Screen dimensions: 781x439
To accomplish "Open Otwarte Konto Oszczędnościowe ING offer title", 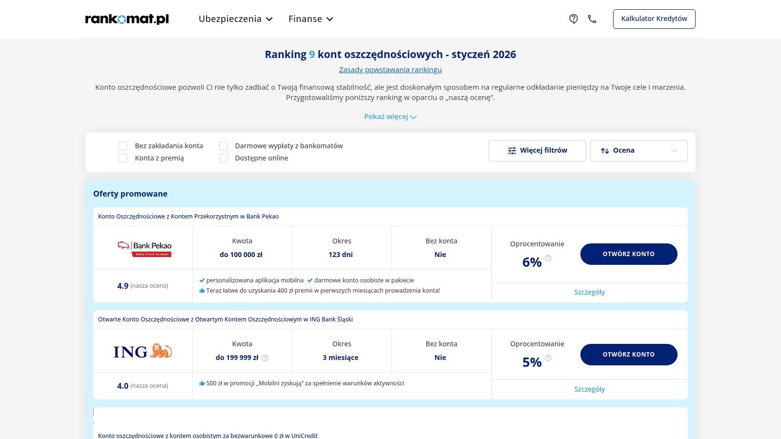I will tap(226, 319).
